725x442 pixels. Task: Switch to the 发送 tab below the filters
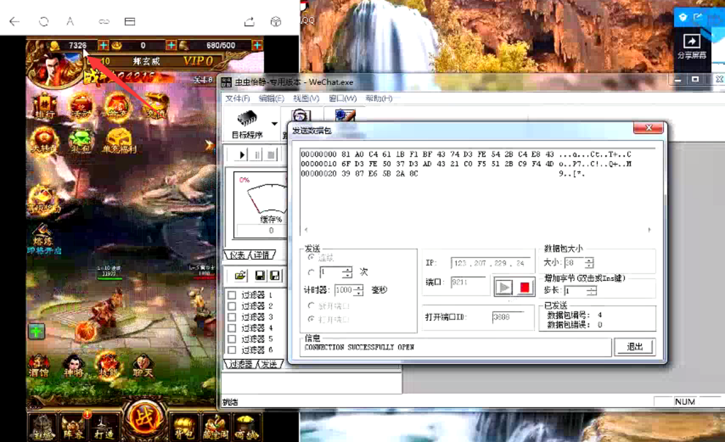click(x=269, y=364)
